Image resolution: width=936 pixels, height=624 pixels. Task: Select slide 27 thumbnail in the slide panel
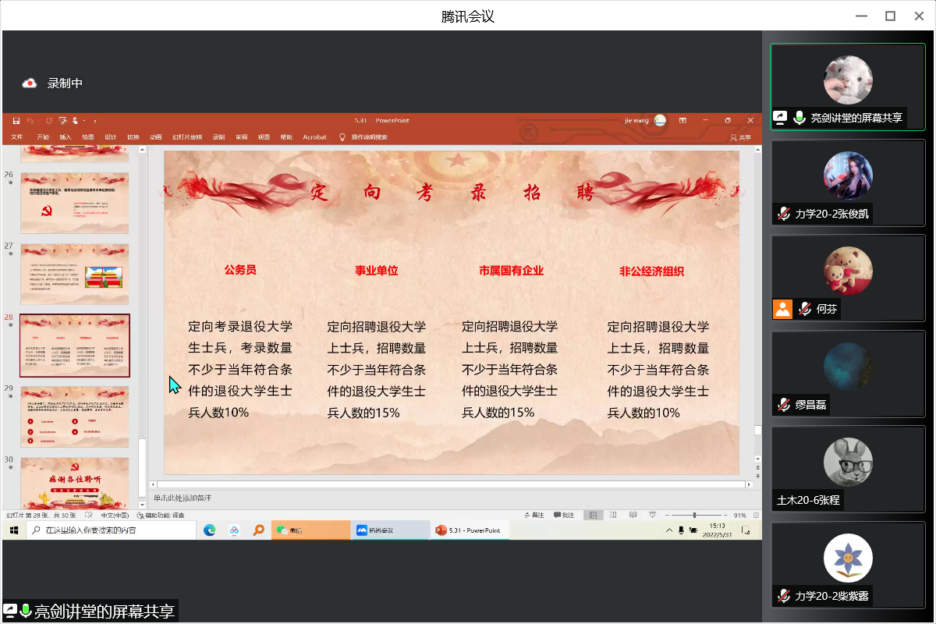point(75,274)
